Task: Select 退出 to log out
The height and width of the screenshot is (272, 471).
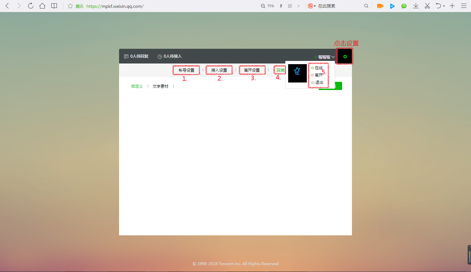Action: point(319,82)
